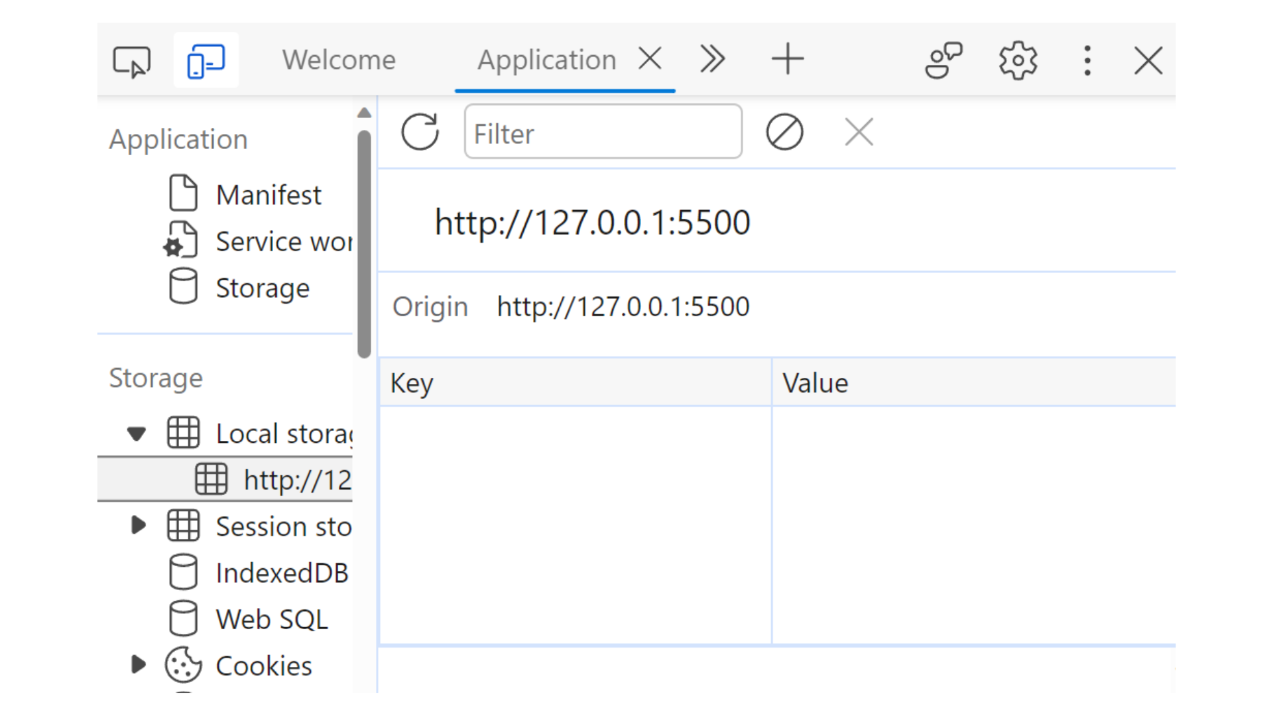1273x716 pixels.
Task: Open Service workers section
Action: pyautogui.click(x=284, y=241)
